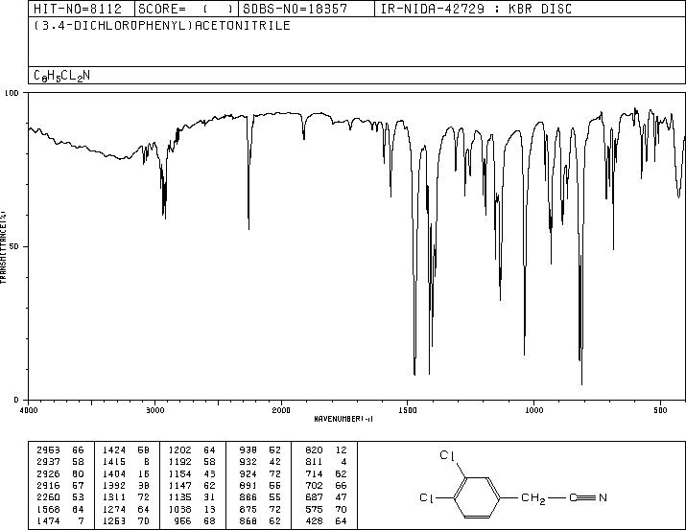This screenshot has height=530, width=686.
Task: Click the nitrile N atom in structure
Action: point(603,497)
